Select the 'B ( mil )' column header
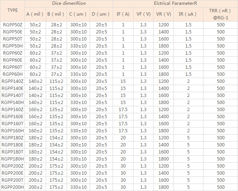 (56, 14)
